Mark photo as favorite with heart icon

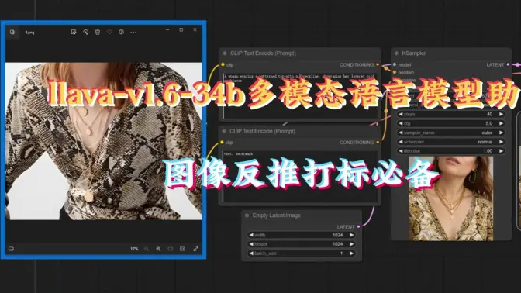tap(109, 33)
